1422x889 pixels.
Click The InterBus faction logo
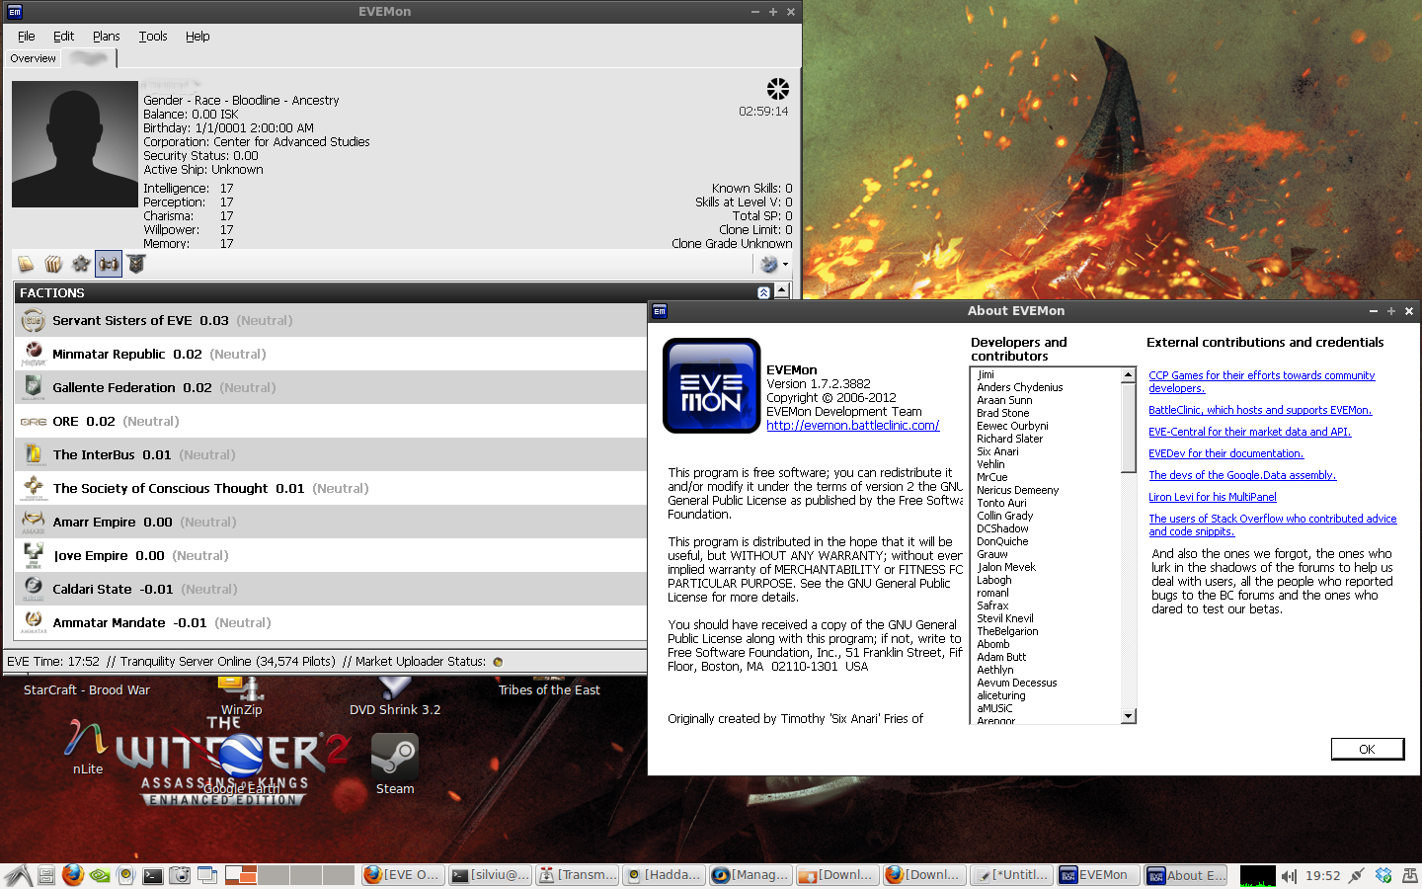(34, 454)
